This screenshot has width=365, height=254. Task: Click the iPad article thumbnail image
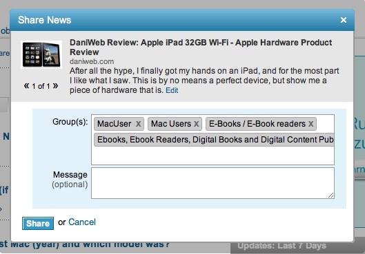coord(41,54)
